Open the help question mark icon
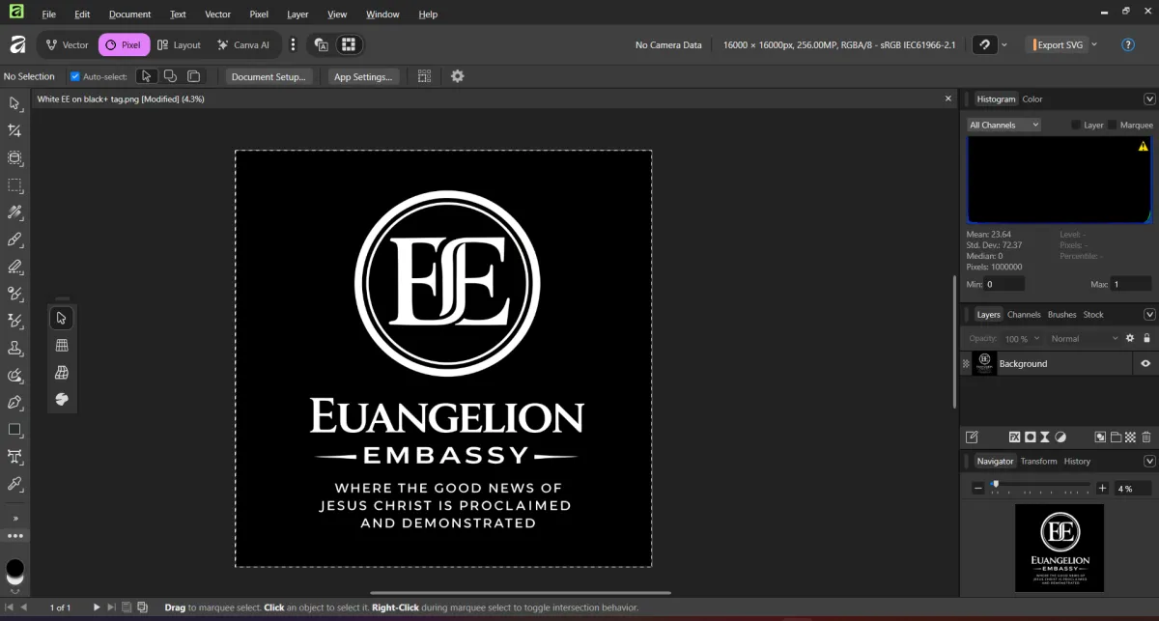 point(1127,44)
